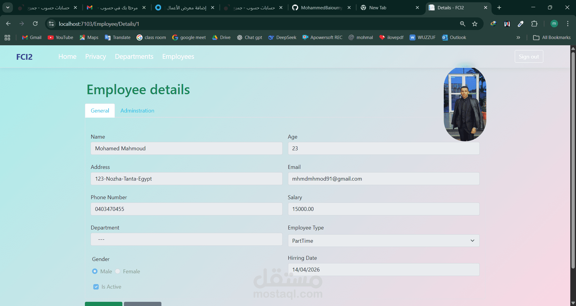Viewport: 576px width, 306px height.
Task: Click the browser address bar URL
Action: (99, 24)
